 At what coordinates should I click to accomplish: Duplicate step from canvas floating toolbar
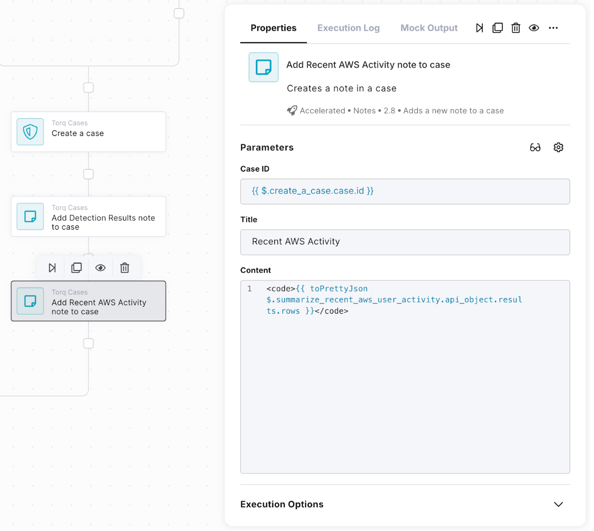[76, 268]
